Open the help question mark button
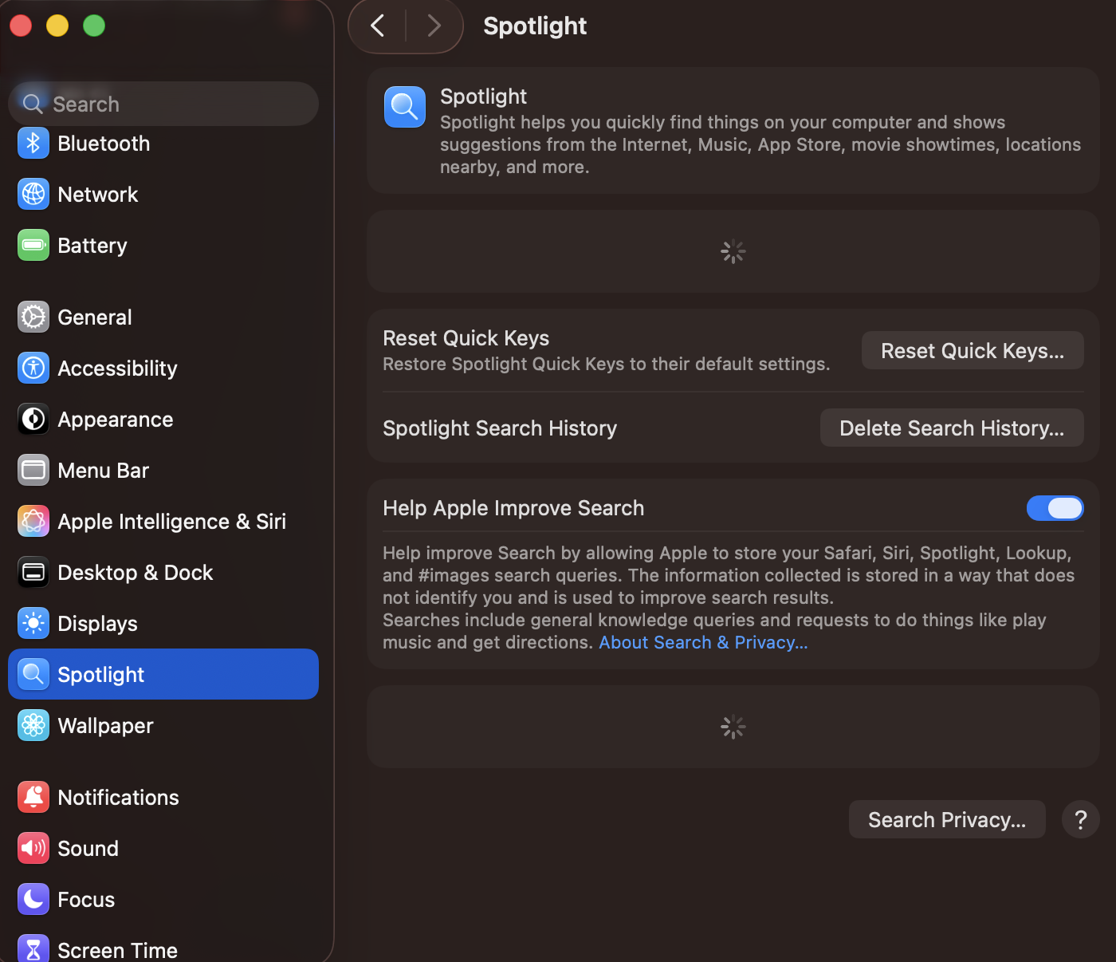This screenshot has width=1116, height=962. 1081,819
